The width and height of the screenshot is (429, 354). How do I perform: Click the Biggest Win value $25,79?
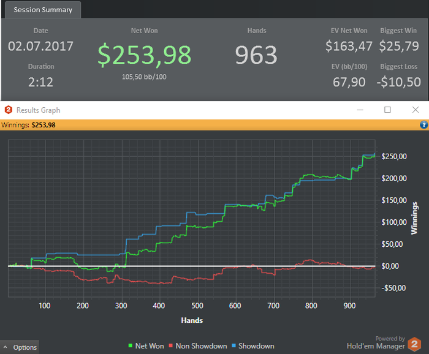pyautogui.click(x=399, y=46)
